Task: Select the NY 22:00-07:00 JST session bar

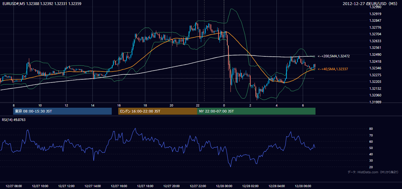Action: pos(256,111)
